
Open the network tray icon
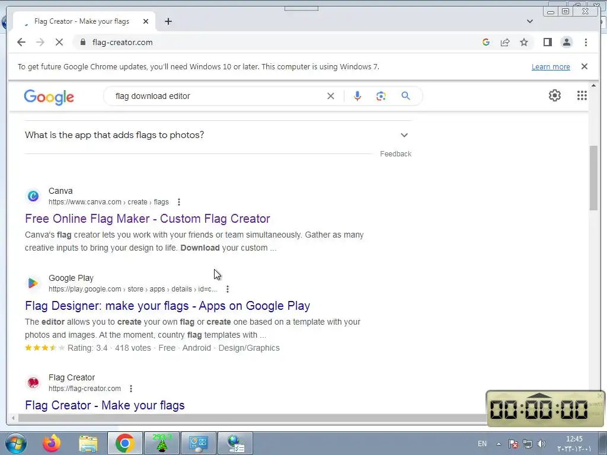pyautogui.click(x=527, y=444)
